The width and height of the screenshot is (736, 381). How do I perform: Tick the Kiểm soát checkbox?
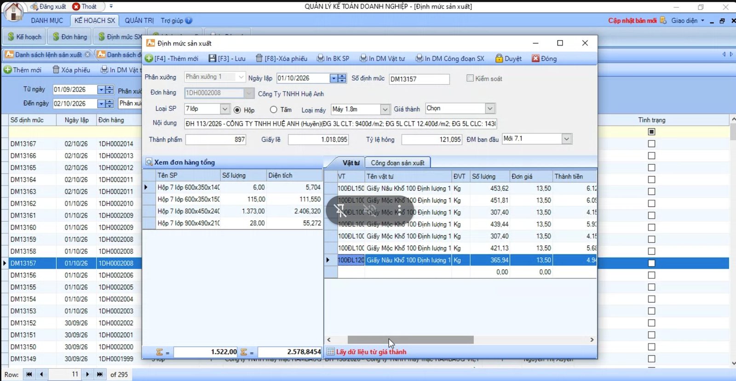[470, 78]
